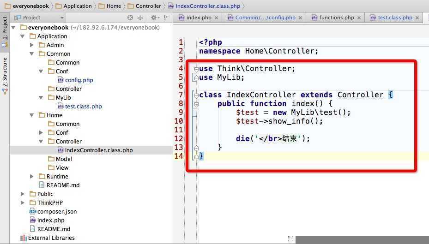Click the fold end marker at line 14

pos(196,156)
